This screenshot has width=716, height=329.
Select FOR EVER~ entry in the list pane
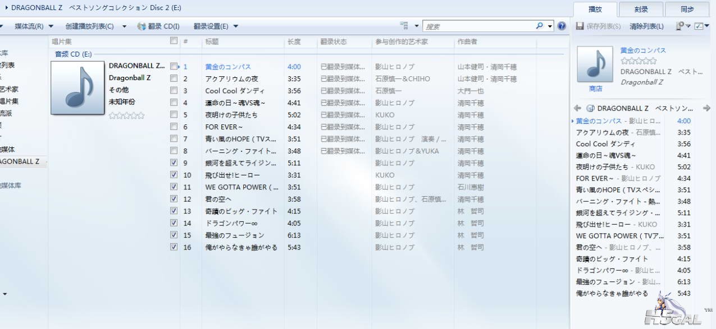tap(618, 178)
